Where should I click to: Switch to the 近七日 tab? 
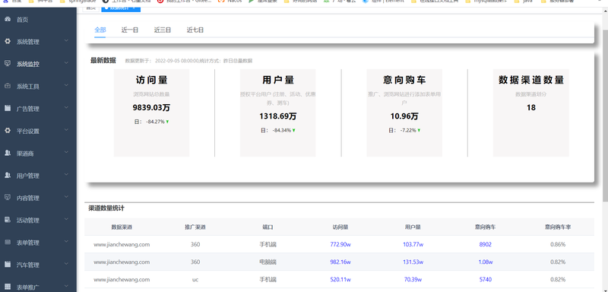click(x=195, y=30)
